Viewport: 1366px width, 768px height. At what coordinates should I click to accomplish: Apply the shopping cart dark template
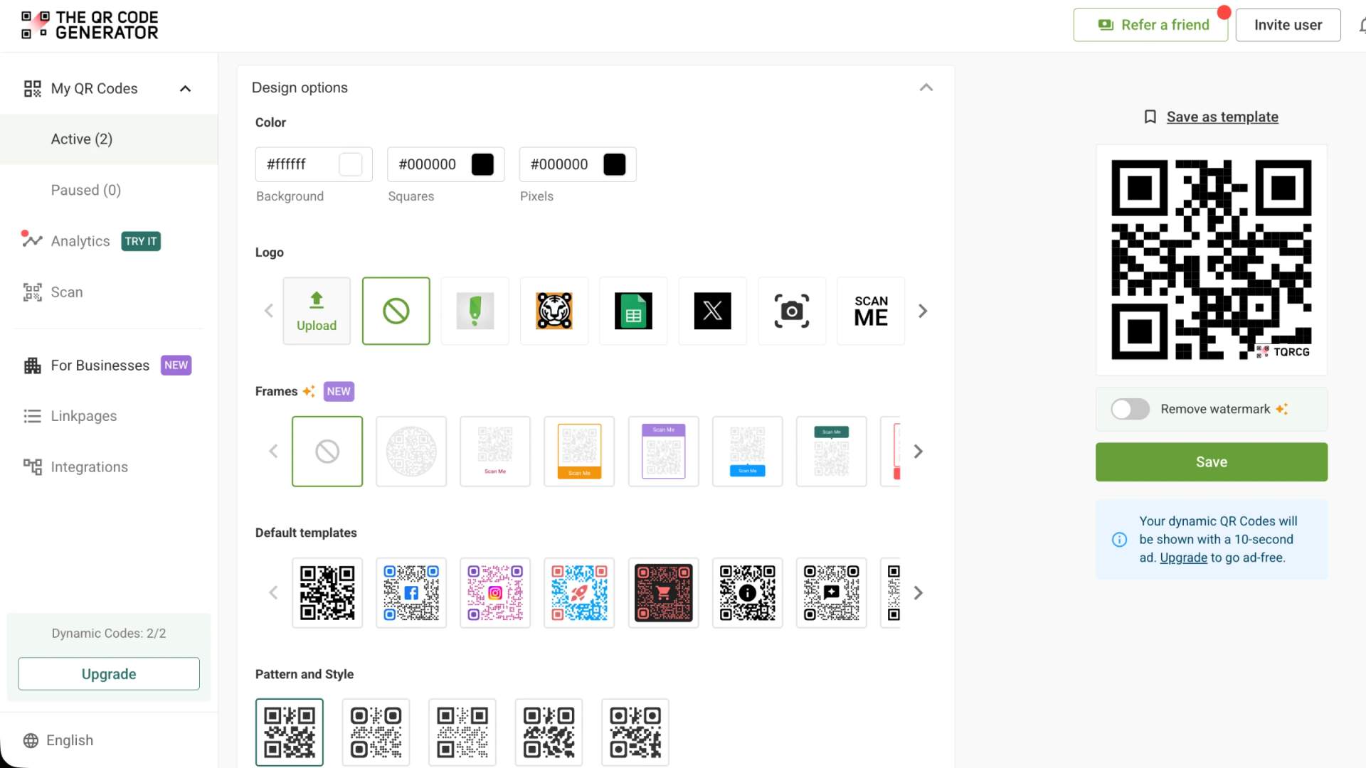tap(663, 592)
